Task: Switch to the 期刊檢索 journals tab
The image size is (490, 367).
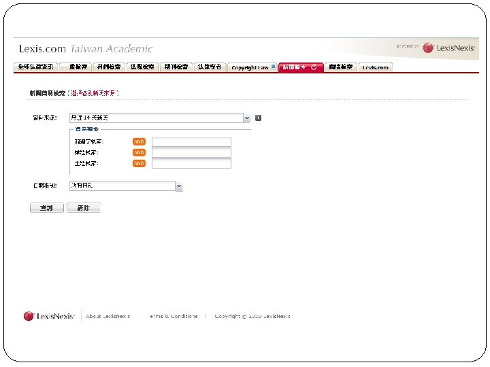Action: point(176,67)
